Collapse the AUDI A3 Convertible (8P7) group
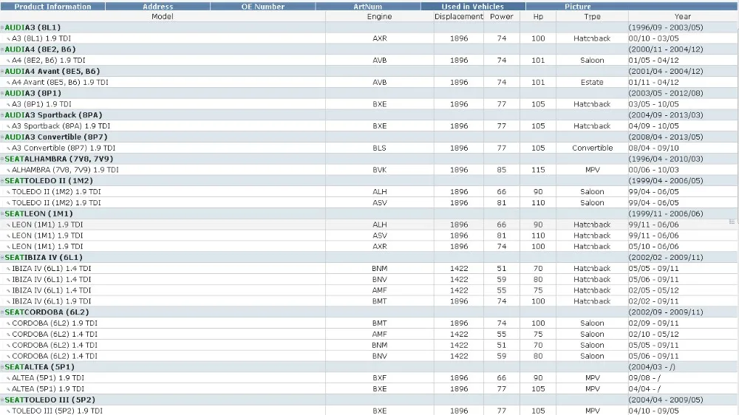The image size is (739, 415). 2,137
